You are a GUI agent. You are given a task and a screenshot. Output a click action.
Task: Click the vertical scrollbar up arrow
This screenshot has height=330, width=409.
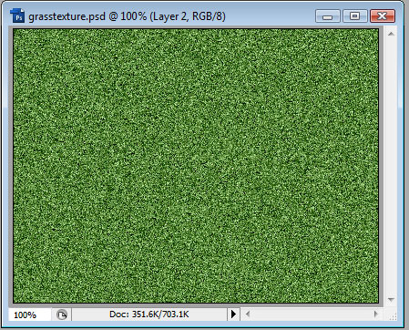point(391,34)
